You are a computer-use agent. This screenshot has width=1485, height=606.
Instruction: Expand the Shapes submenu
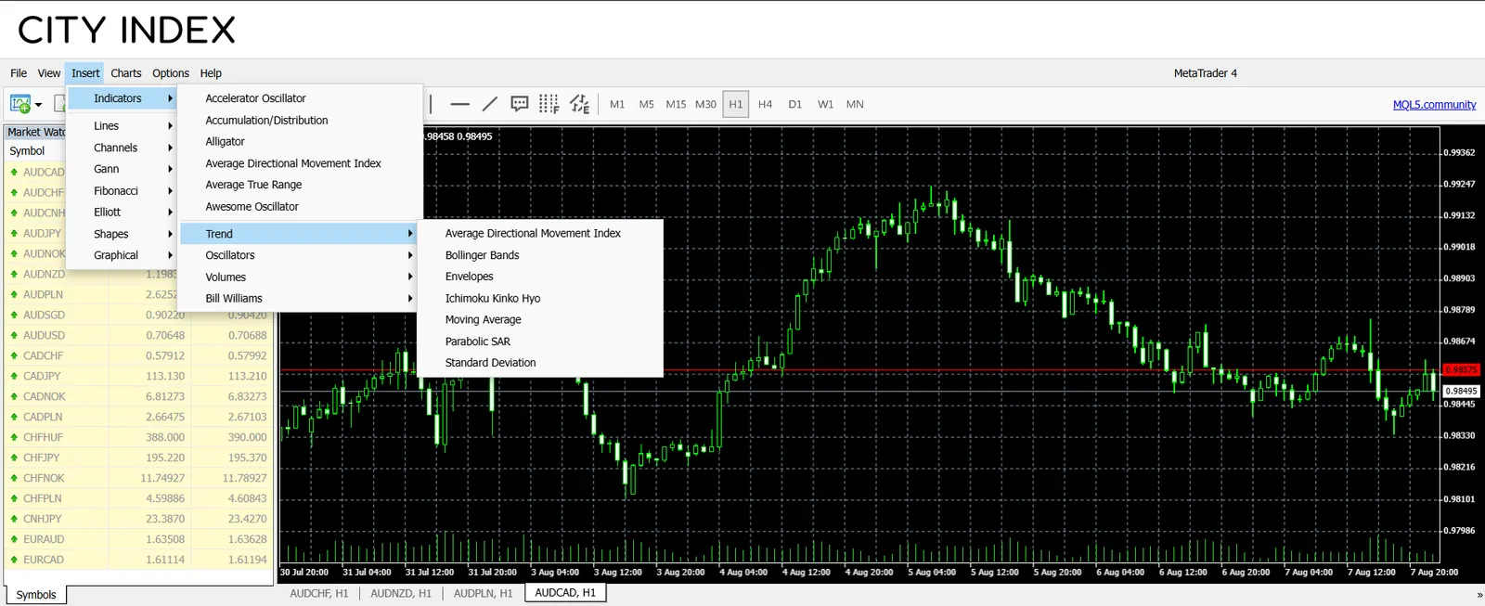(123, 234)
